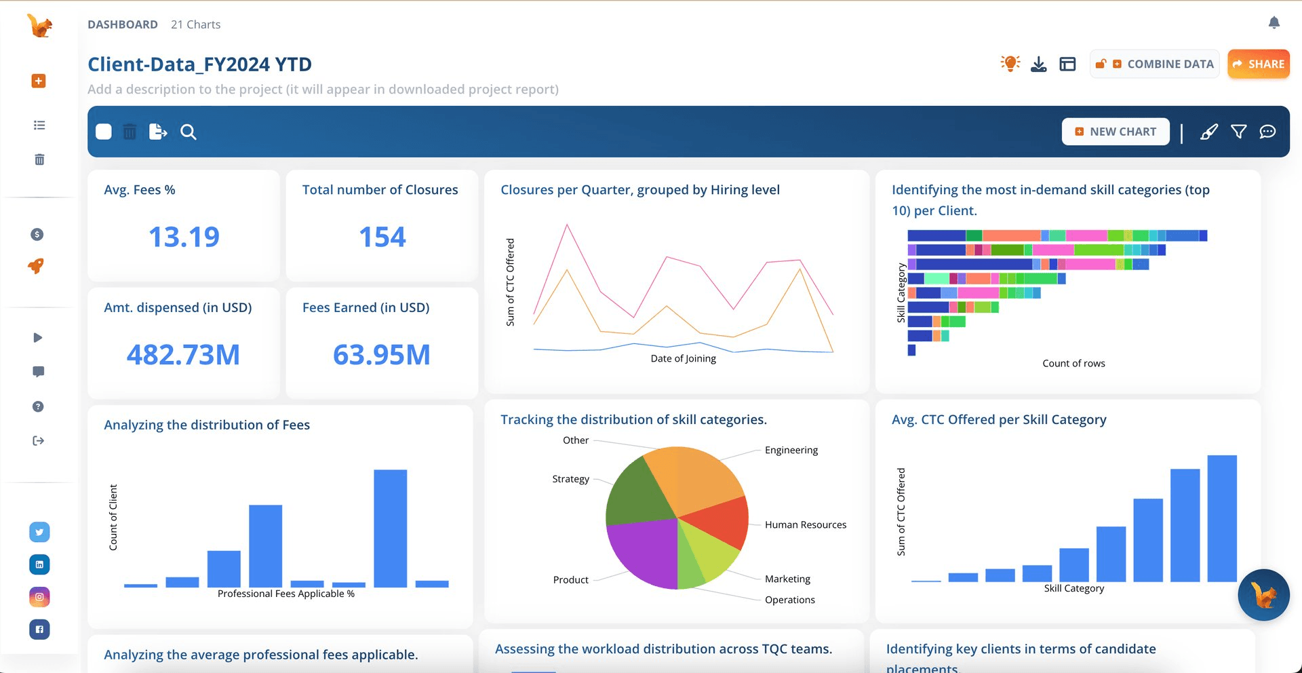Open the DASHBOARD menu item

click(x=123, y=24)
